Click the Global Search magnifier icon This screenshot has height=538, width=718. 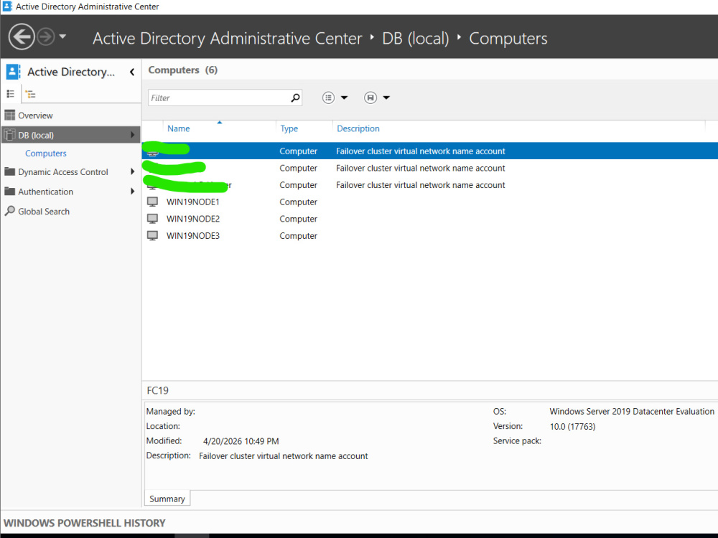tap(9, 211)
